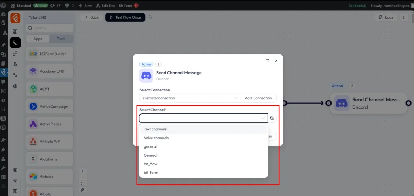414x196 pixels.
Task: Open the Discord connection dropdown
Action: (x=190, y=98)
